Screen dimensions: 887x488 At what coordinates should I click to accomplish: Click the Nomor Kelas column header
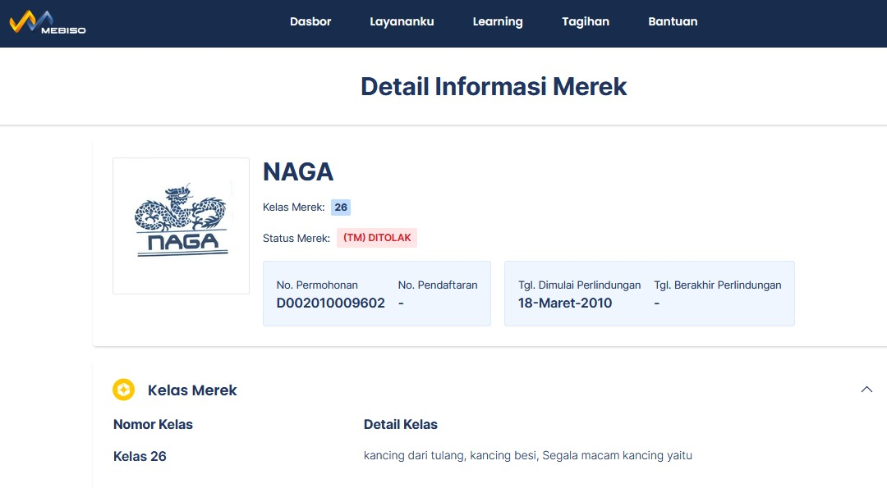[x=153, y=425]
